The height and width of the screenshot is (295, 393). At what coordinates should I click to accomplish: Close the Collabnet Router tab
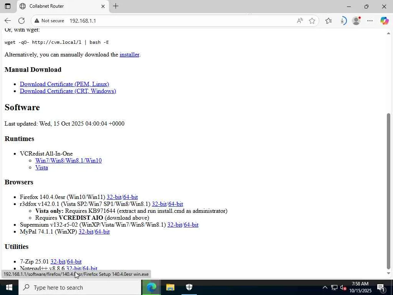tap(103, 6)
